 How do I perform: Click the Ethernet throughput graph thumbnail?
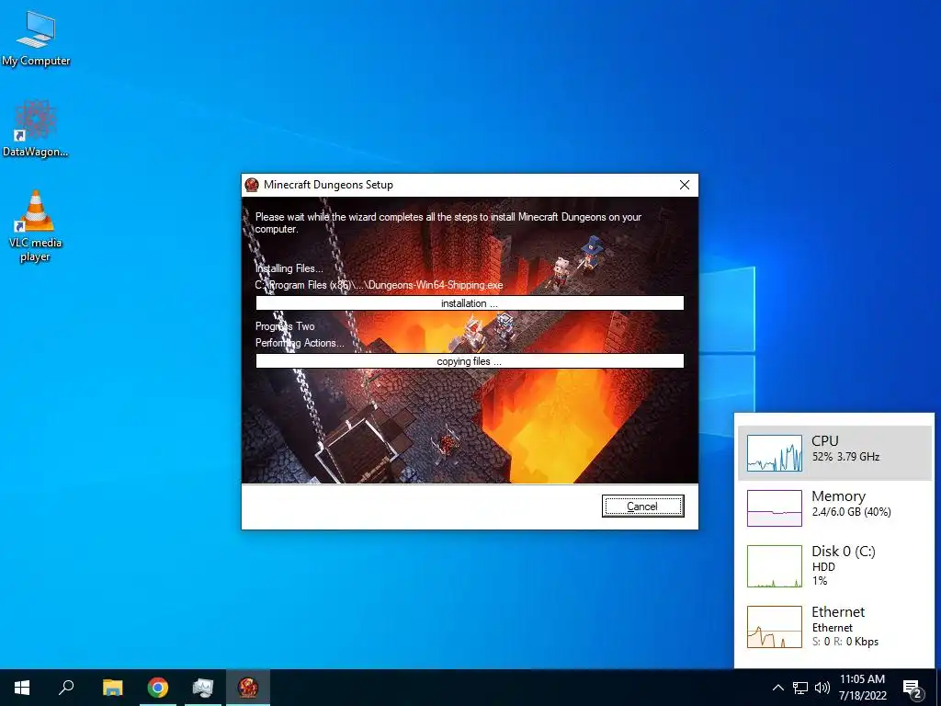[x=774, y=627]
